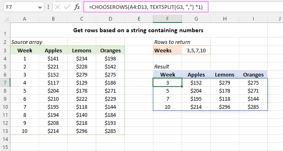Select column B header

click(x=53, y=19)
